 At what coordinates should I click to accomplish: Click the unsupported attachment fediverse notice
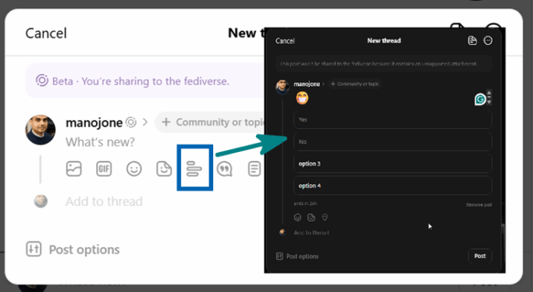(384, 63)
